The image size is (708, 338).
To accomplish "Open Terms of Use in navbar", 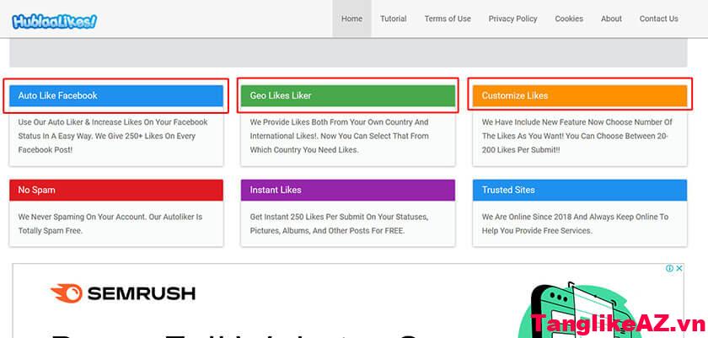I will pyautogui.click(x=448, y=19).
